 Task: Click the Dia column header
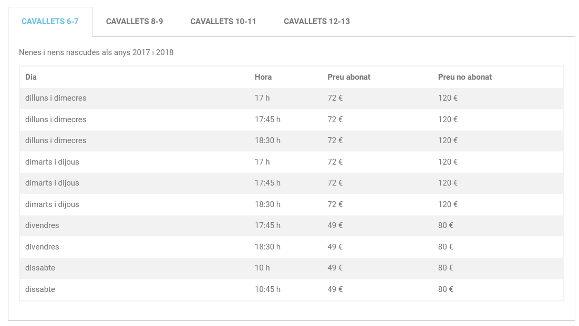30,77
